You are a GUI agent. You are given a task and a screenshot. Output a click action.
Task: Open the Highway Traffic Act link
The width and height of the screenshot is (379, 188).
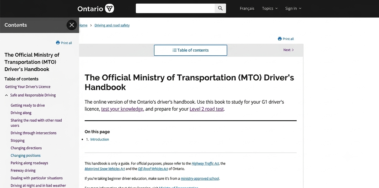205,163
